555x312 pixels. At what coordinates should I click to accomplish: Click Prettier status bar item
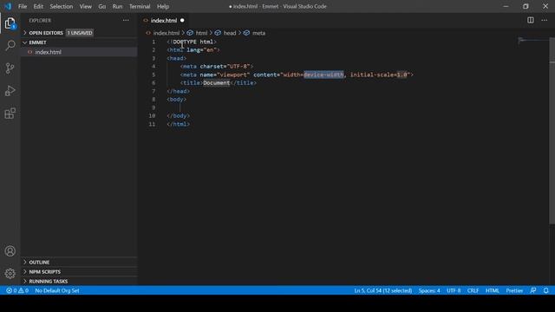514,290
